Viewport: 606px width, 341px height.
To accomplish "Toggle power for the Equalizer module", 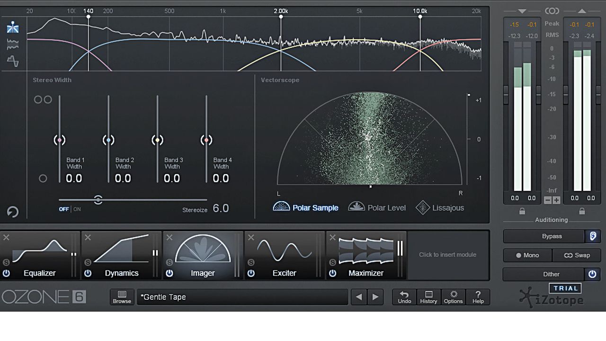I will click(6, 273).
